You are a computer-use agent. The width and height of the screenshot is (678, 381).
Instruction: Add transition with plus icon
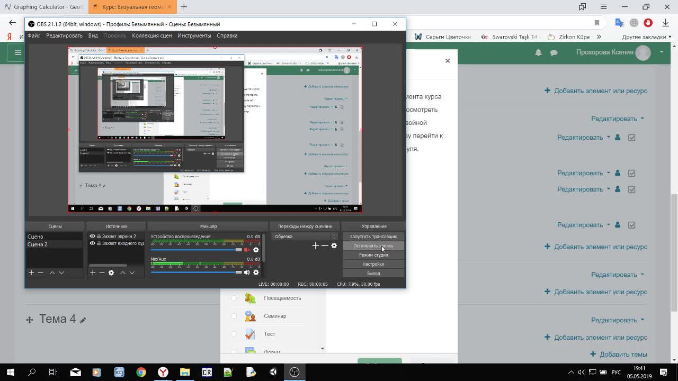(x=316, y=246)
